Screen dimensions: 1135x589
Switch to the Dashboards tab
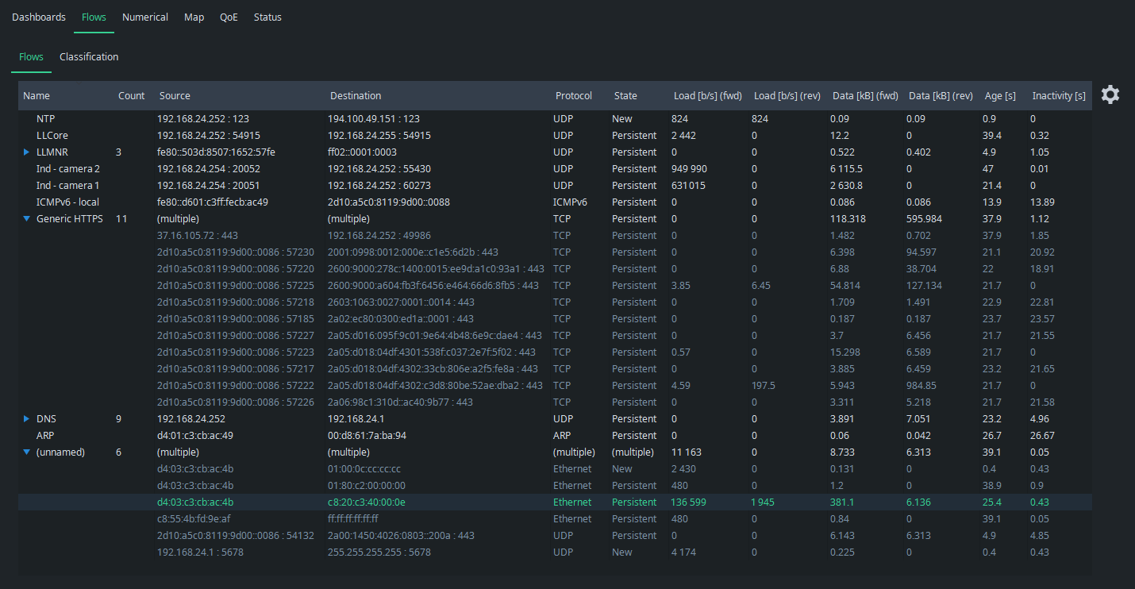click(39, 17)
